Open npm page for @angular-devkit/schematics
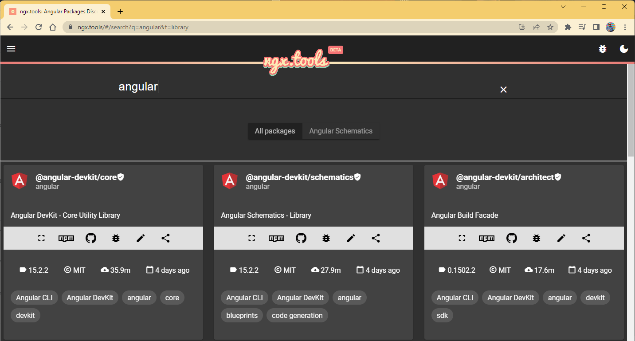Viewport: 635px width, 341px height. tap(276, 238)
